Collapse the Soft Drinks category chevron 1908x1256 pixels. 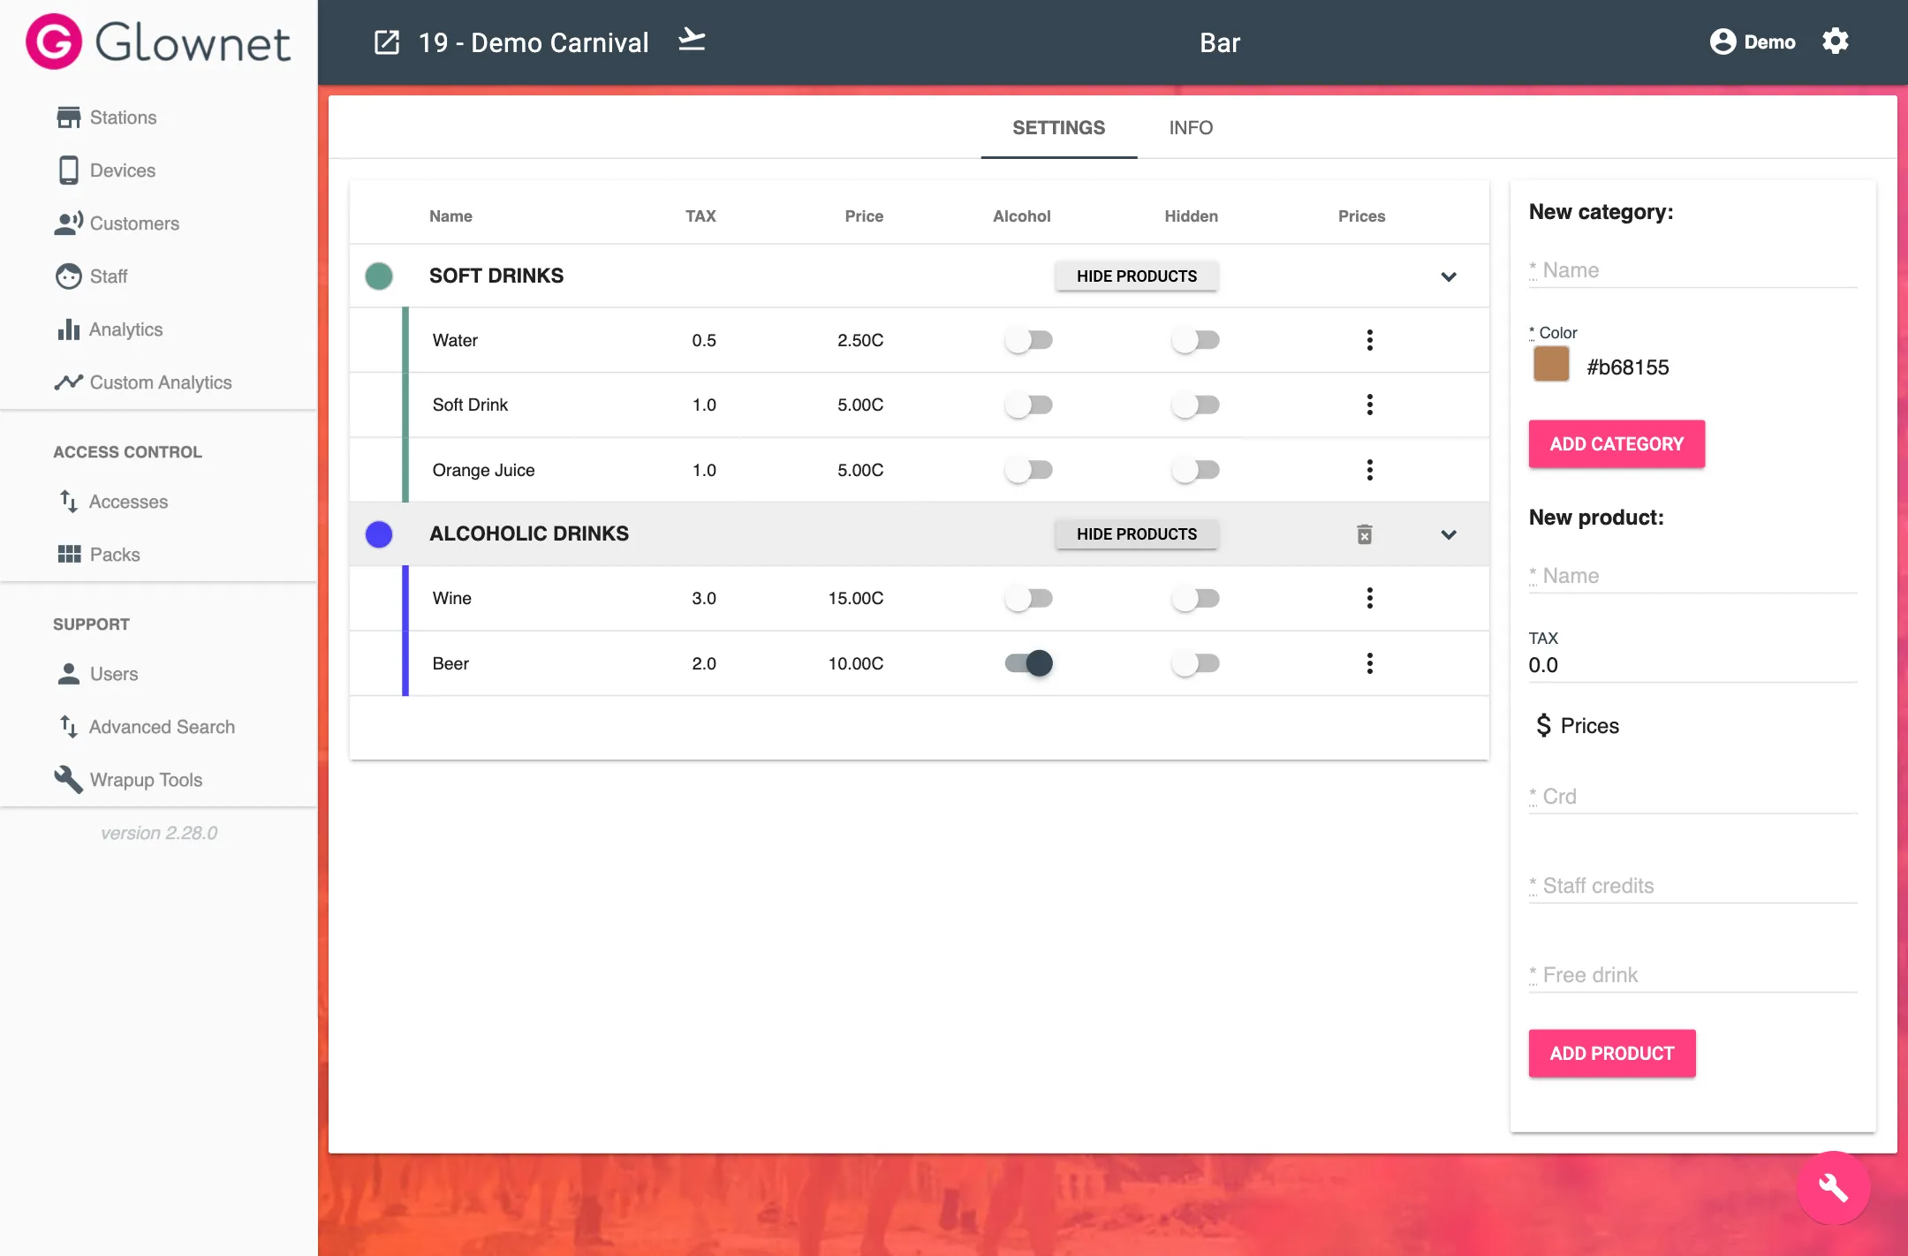[1449, 276]
